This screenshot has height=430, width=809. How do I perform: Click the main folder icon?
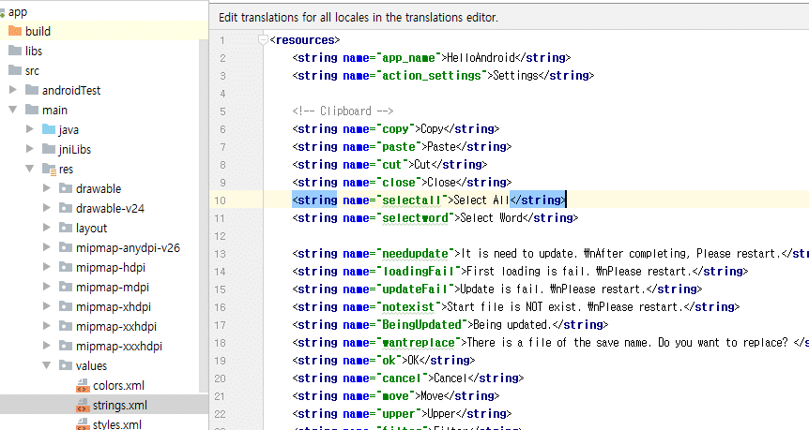[32, 110]
